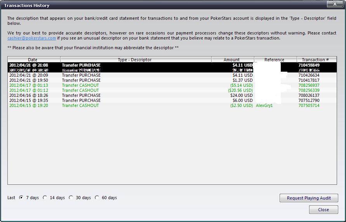Viewport: 346px width, 222px height.
Task: Sort by the Amount column header
Action: 233,59
